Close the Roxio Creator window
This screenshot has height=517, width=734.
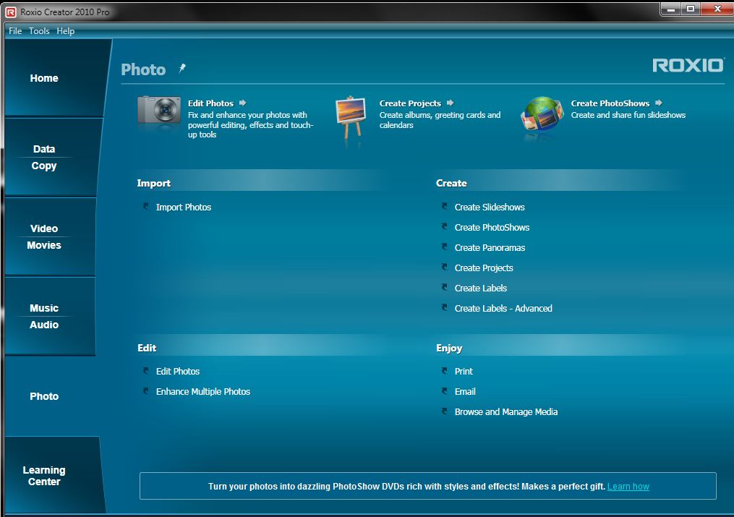tap(717, 9)
